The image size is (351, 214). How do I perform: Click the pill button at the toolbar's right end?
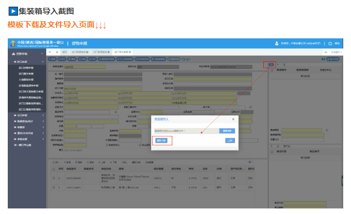tap(333, 59)
